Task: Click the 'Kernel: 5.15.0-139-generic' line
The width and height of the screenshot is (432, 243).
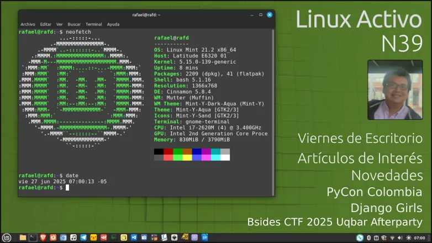Action: click(x=195, y=62)
